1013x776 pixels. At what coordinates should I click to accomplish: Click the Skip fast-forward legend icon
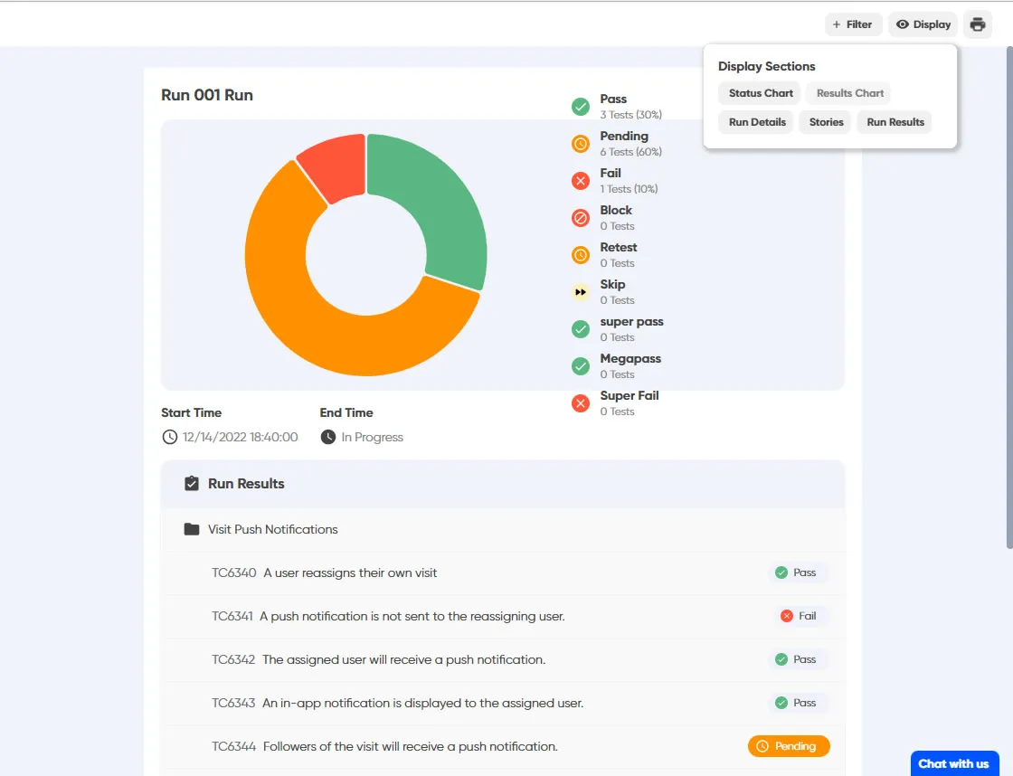(x=580, y=292)
